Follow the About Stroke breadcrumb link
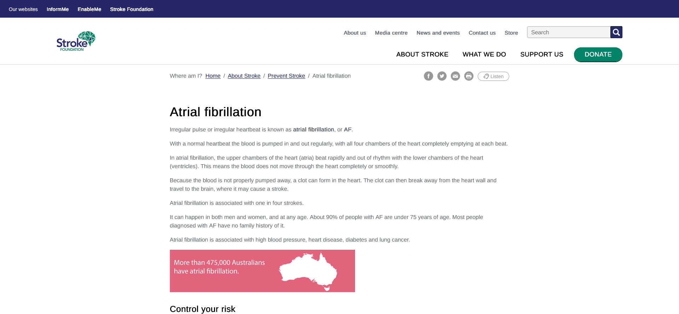 (244, 76)
